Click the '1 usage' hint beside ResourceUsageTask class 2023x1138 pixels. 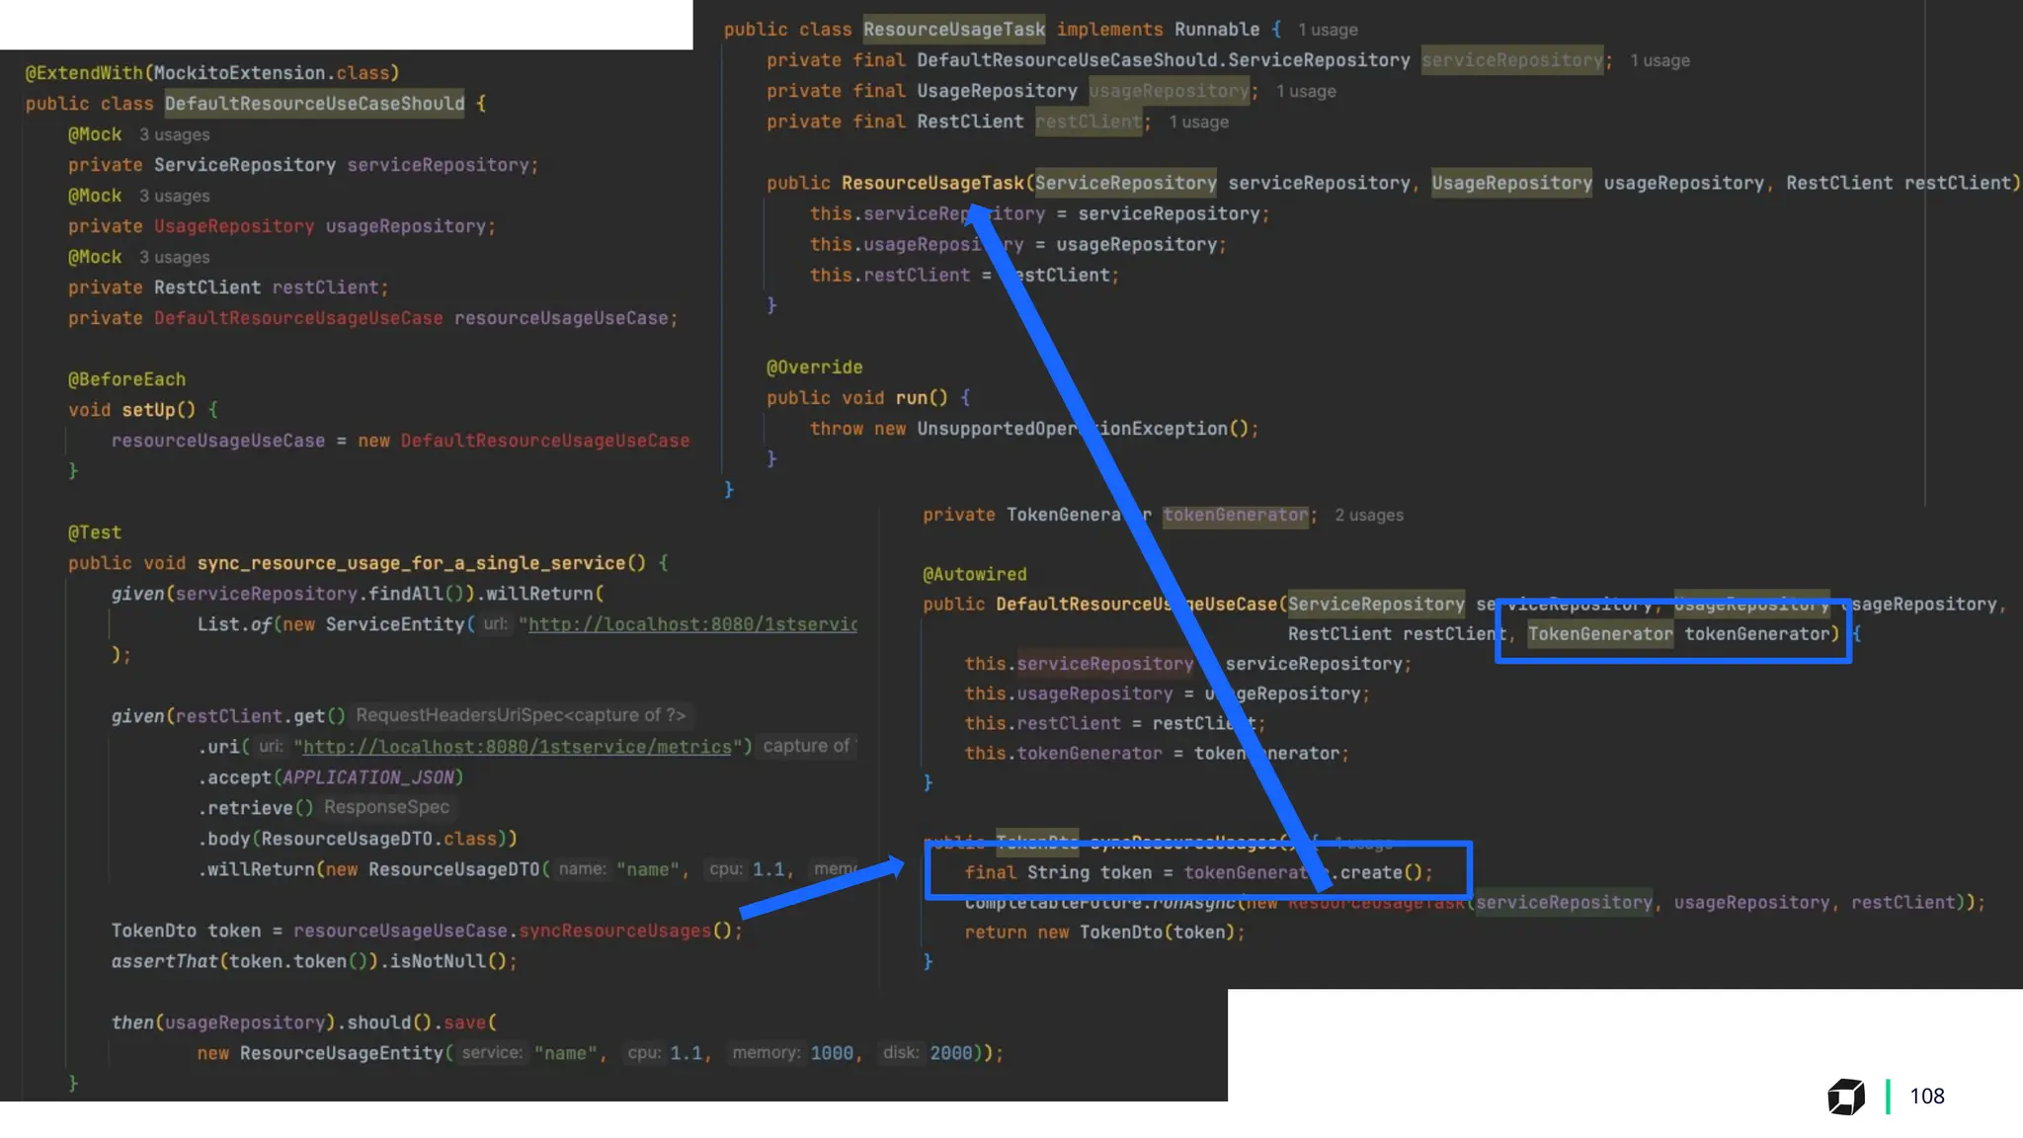tap(1328, 30)
